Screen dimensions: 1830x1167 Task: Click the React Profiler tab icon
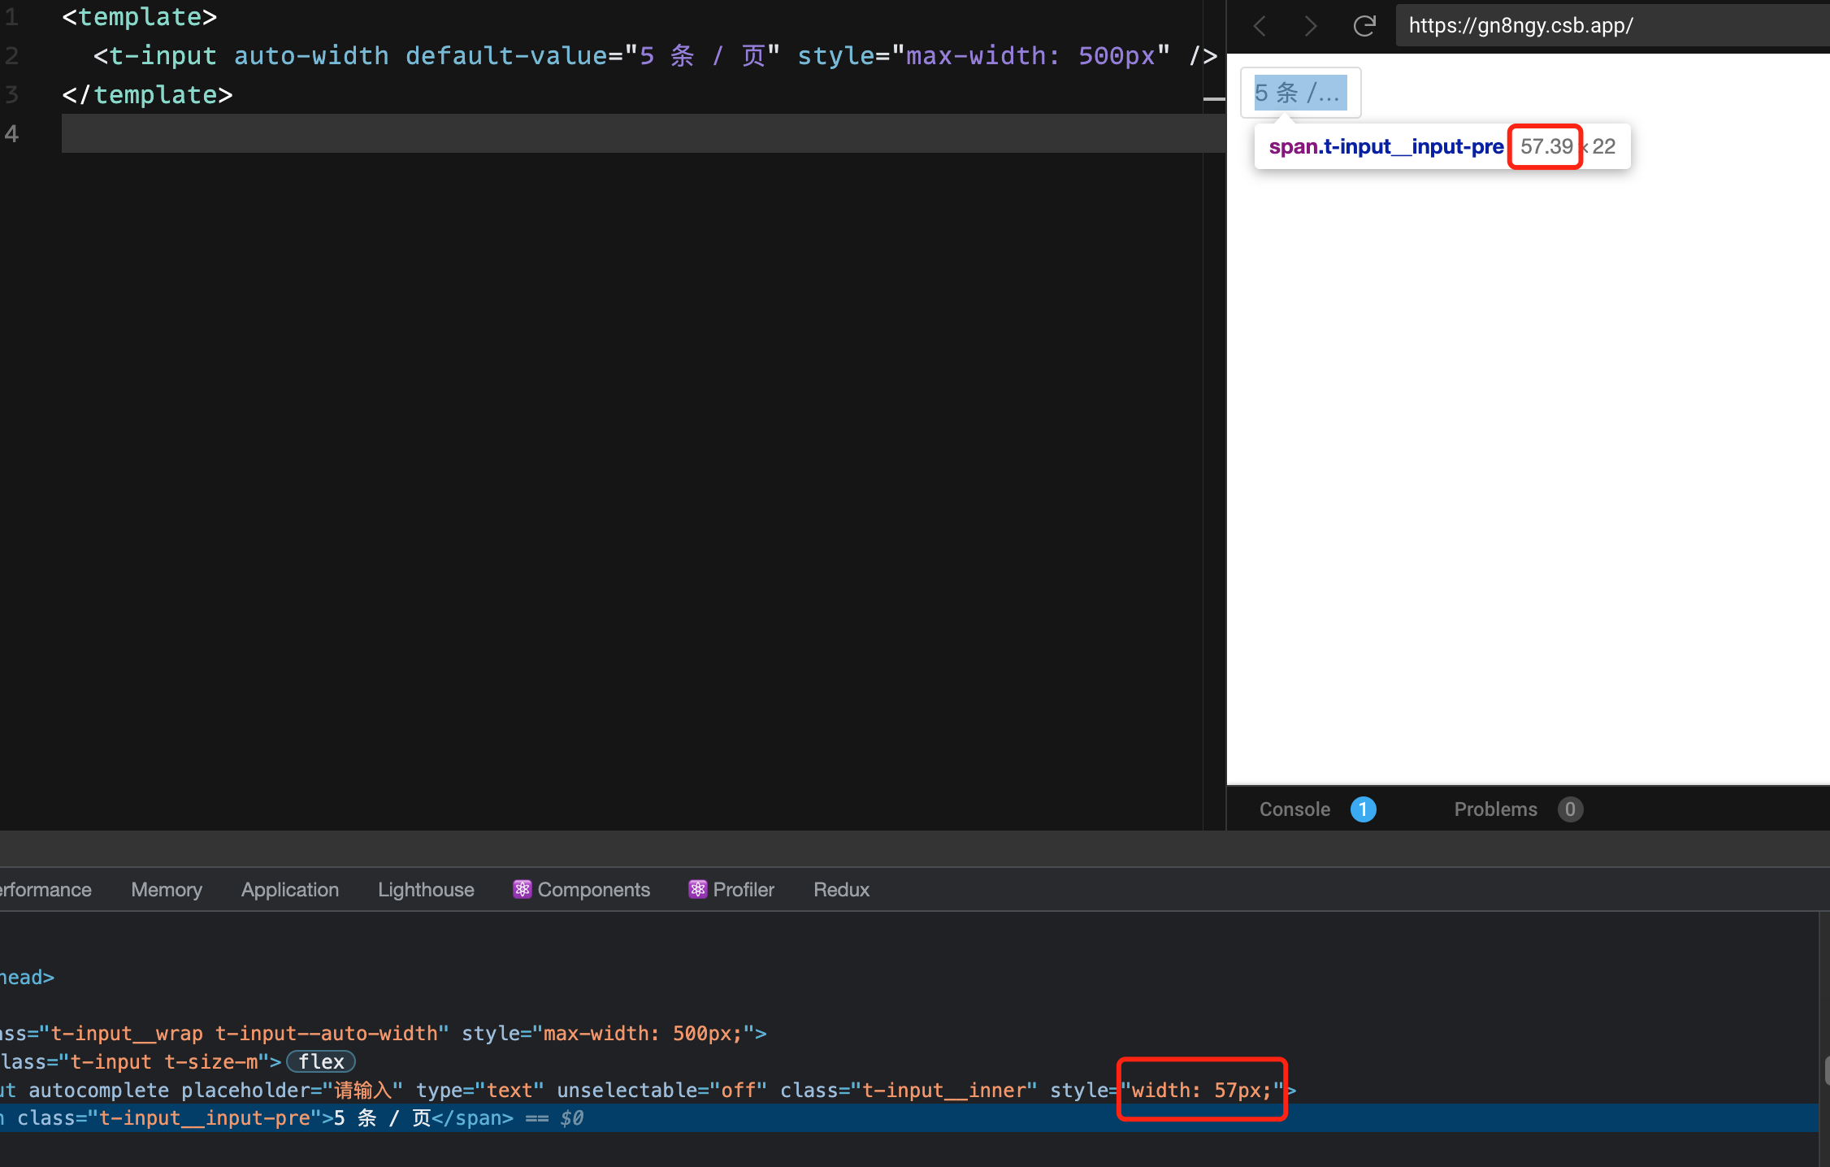(x=697, y=890)
